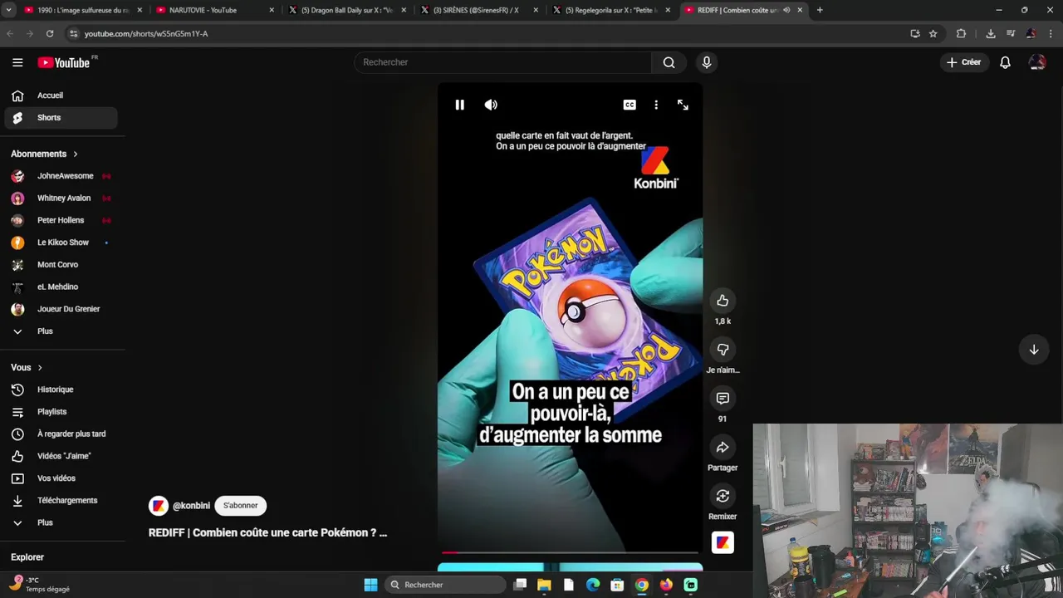Switch to the Dragon Ball Daily tab

346,10
